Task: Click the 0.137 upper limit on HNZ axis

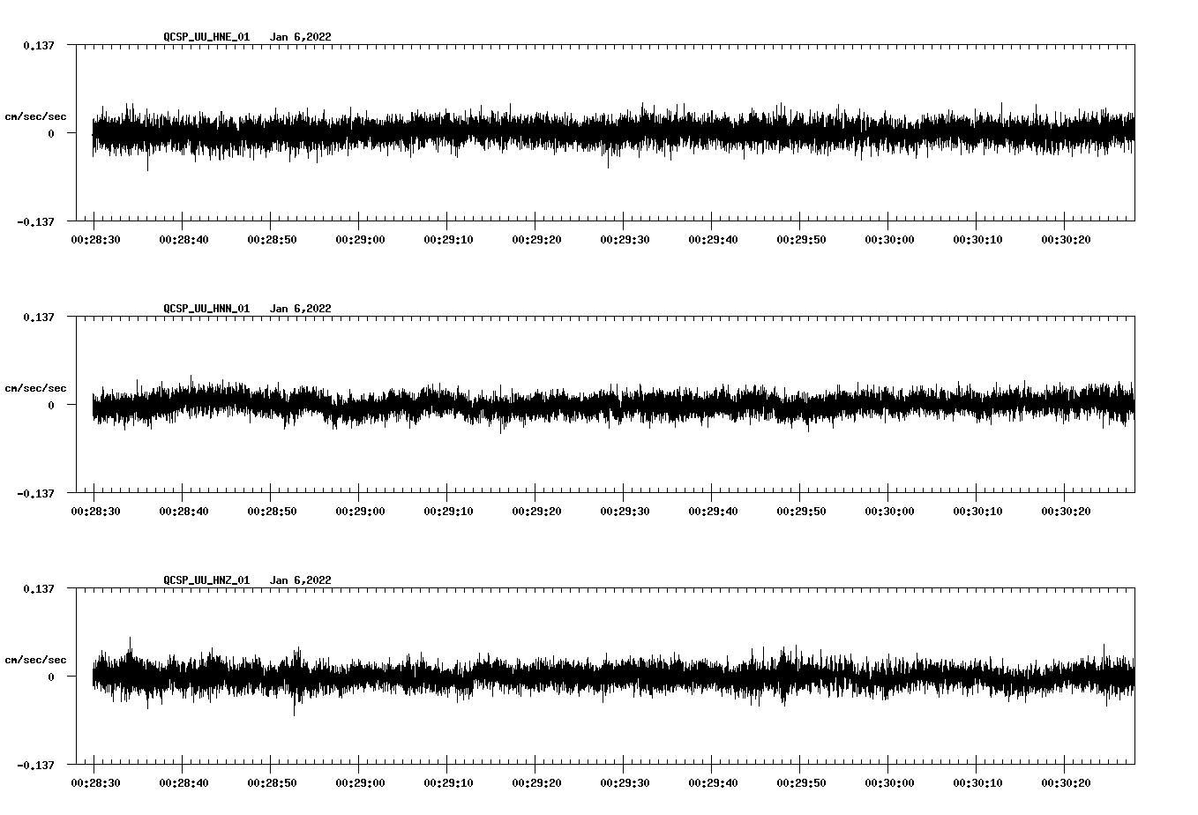Action: click(38, 588)
